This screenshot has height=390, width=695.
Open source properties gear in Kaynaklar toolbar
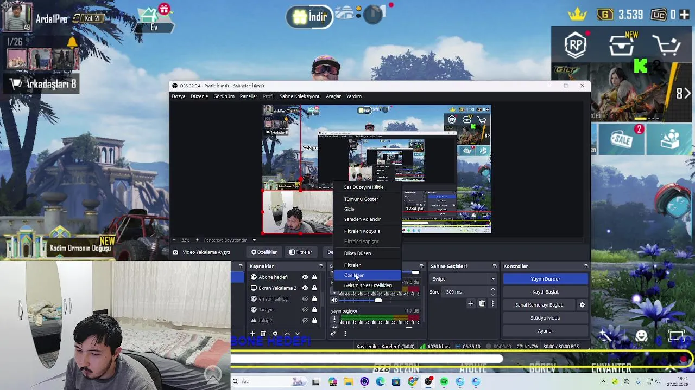point(275,334)
